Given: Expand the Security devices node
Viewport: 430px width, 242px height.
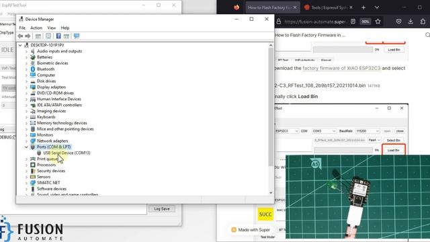Looking at the screenshot, I should (x=26, y=171).
